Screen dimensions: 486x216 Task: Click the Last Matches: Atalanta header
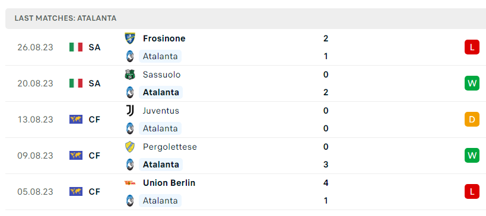coord(65,18)
